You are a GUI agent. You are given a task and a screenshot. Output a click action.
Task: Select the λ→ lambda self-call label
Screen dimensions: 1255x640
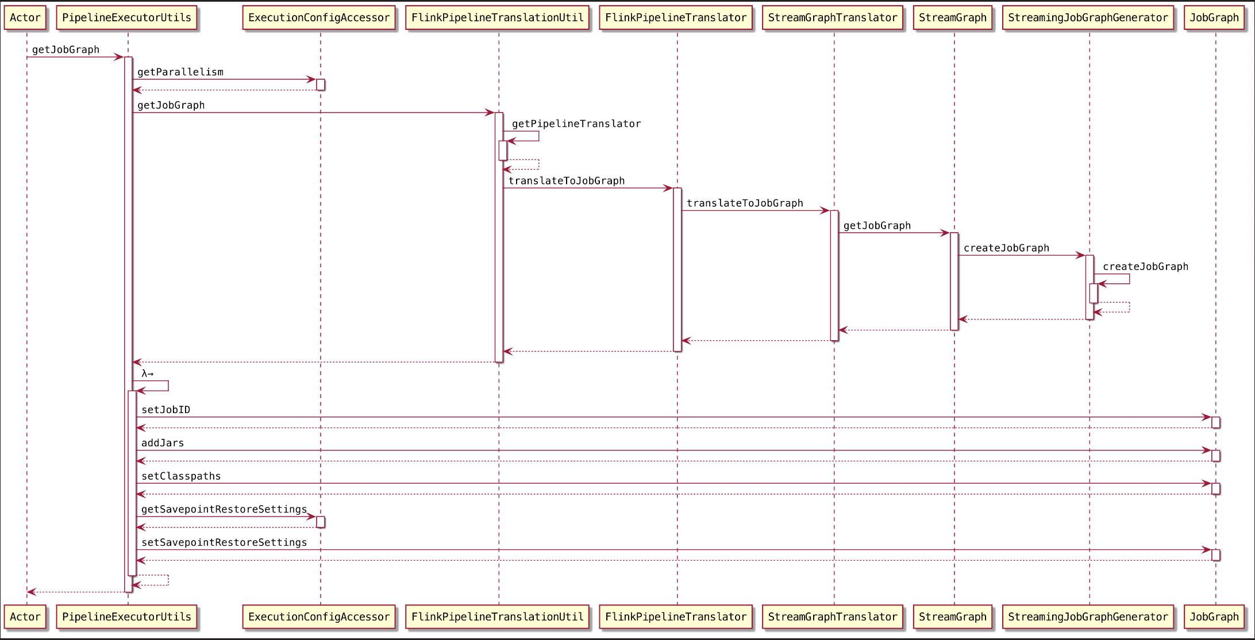pos(148,374)
